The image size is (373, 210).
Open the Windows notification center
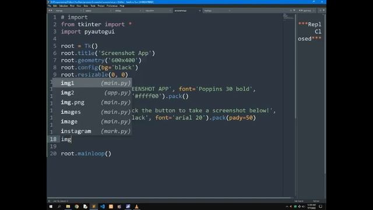pos(321,206)
